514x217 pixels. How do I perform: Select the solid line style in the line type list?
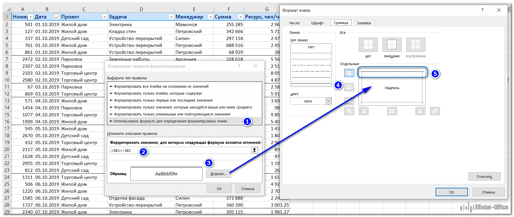pyautogui.click(x=311, y=83)
